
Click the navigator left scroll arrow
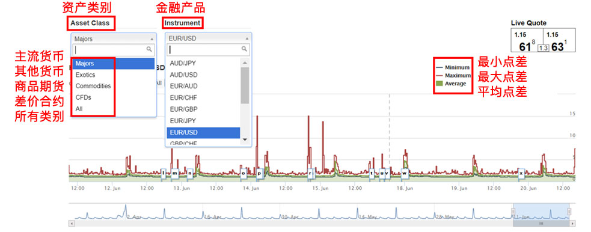coord(72,224)
